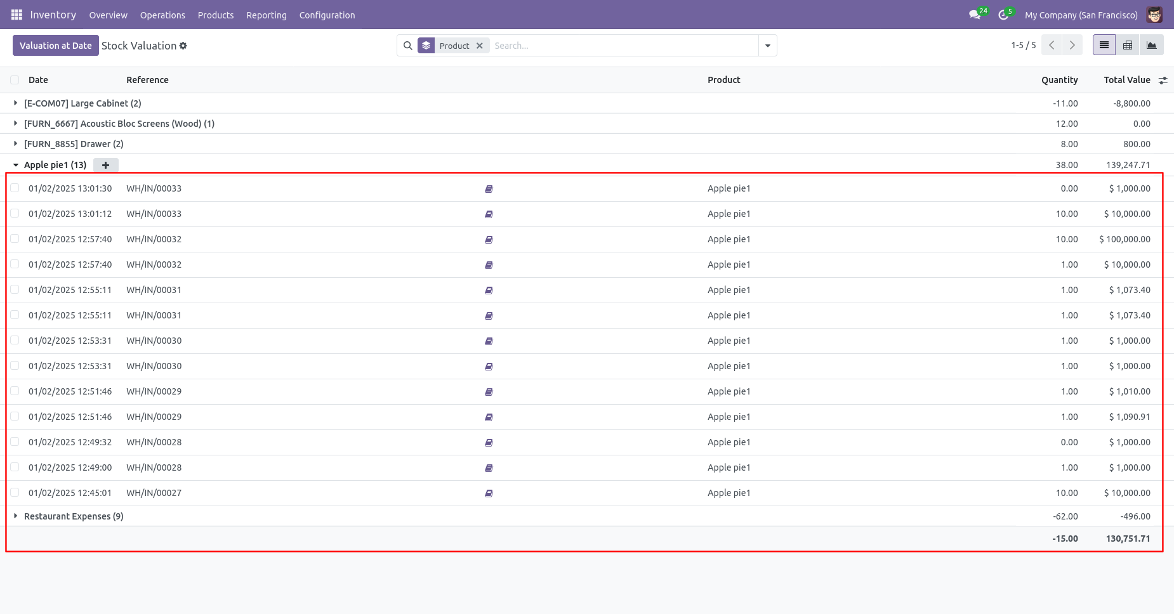1174x614 pixels.
Task: Open optional columns adjust icon beside Total Value
Action: point(1163,80)
